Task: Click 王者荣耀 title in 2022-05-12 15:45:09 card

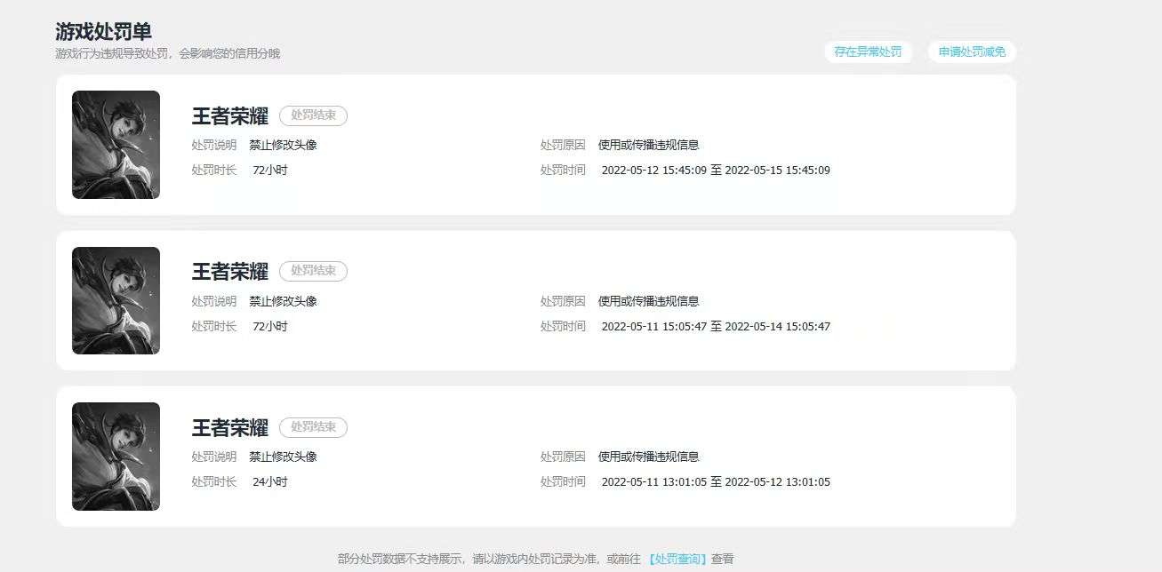Action: (x=230, y=116)
